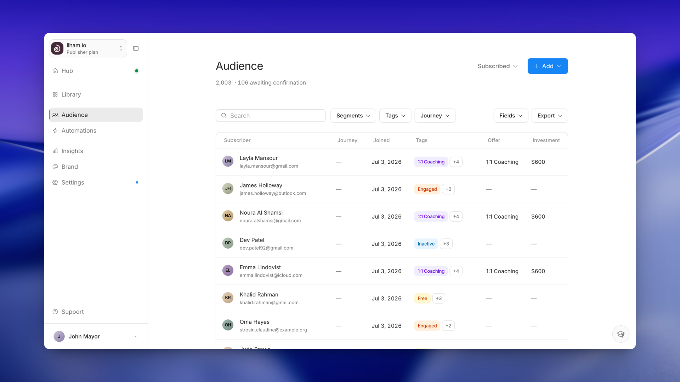
Task: Open the help graduation-cap button
Action: (620, 334)
